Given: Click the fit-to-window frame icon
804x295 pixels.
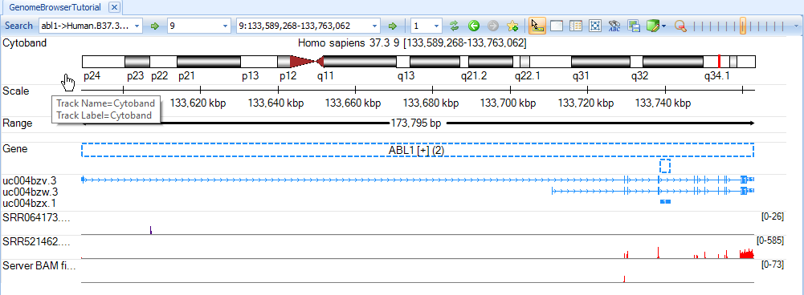Looking at the screenshot, I should [595, 26].
